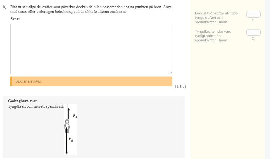Click the Fg label in the diagram
This screenshot has width=270, height=159.
71,139
